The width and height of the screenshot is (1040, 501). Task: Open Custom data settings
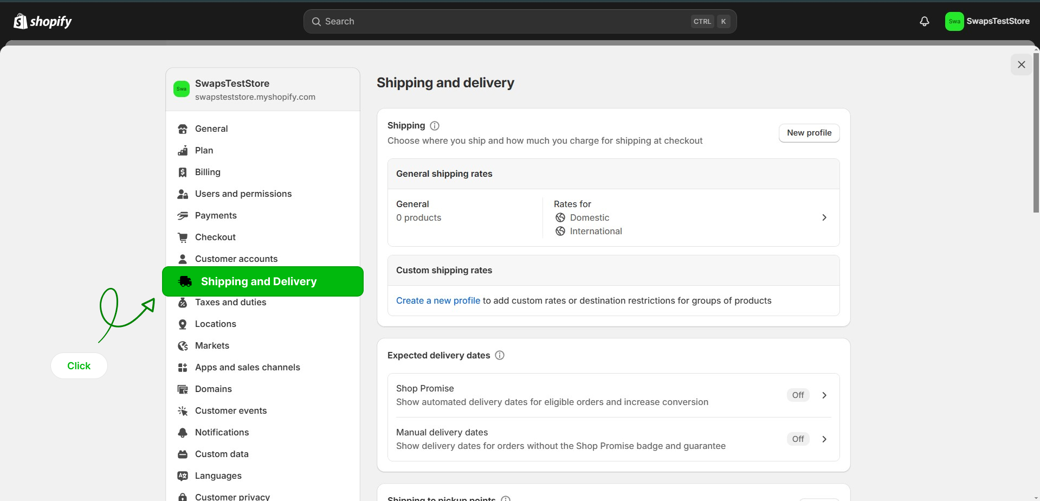pos(263,454)
